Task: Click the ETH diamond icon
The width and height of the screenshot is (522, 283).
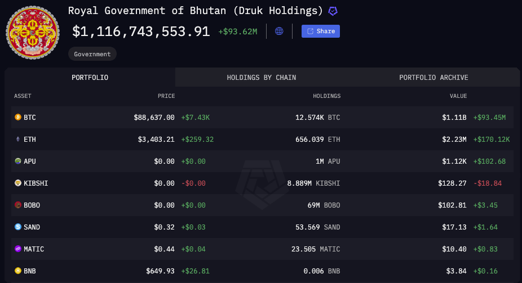Action: [18, 139]
